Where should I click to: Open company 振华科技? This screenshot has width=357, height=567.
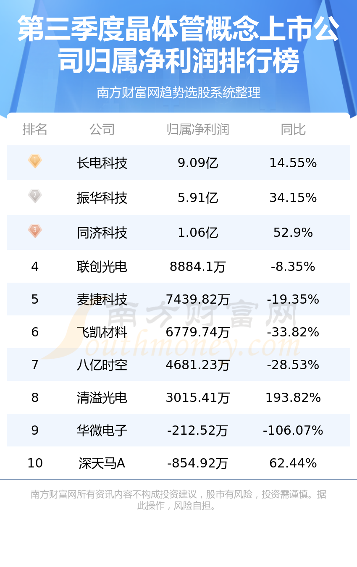[x=102, y=198]
